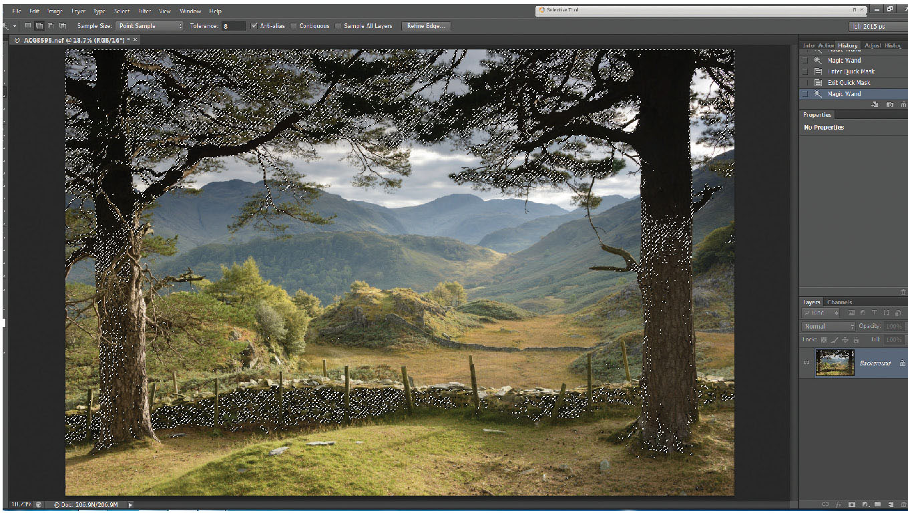Open the Window menu

point(190,11)
